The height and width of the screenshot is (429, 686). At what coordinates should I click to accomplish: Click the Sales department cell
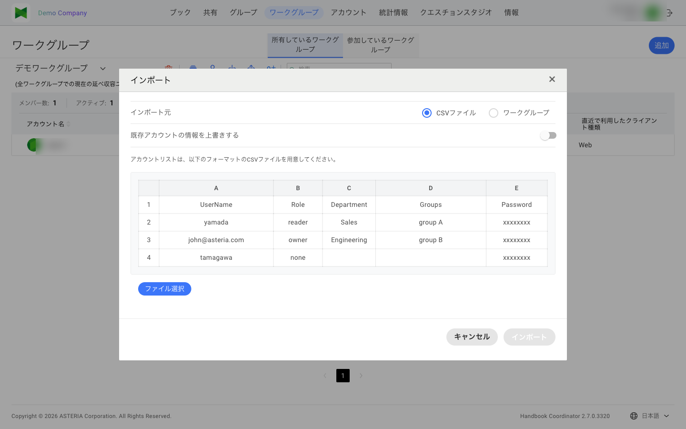349,223
